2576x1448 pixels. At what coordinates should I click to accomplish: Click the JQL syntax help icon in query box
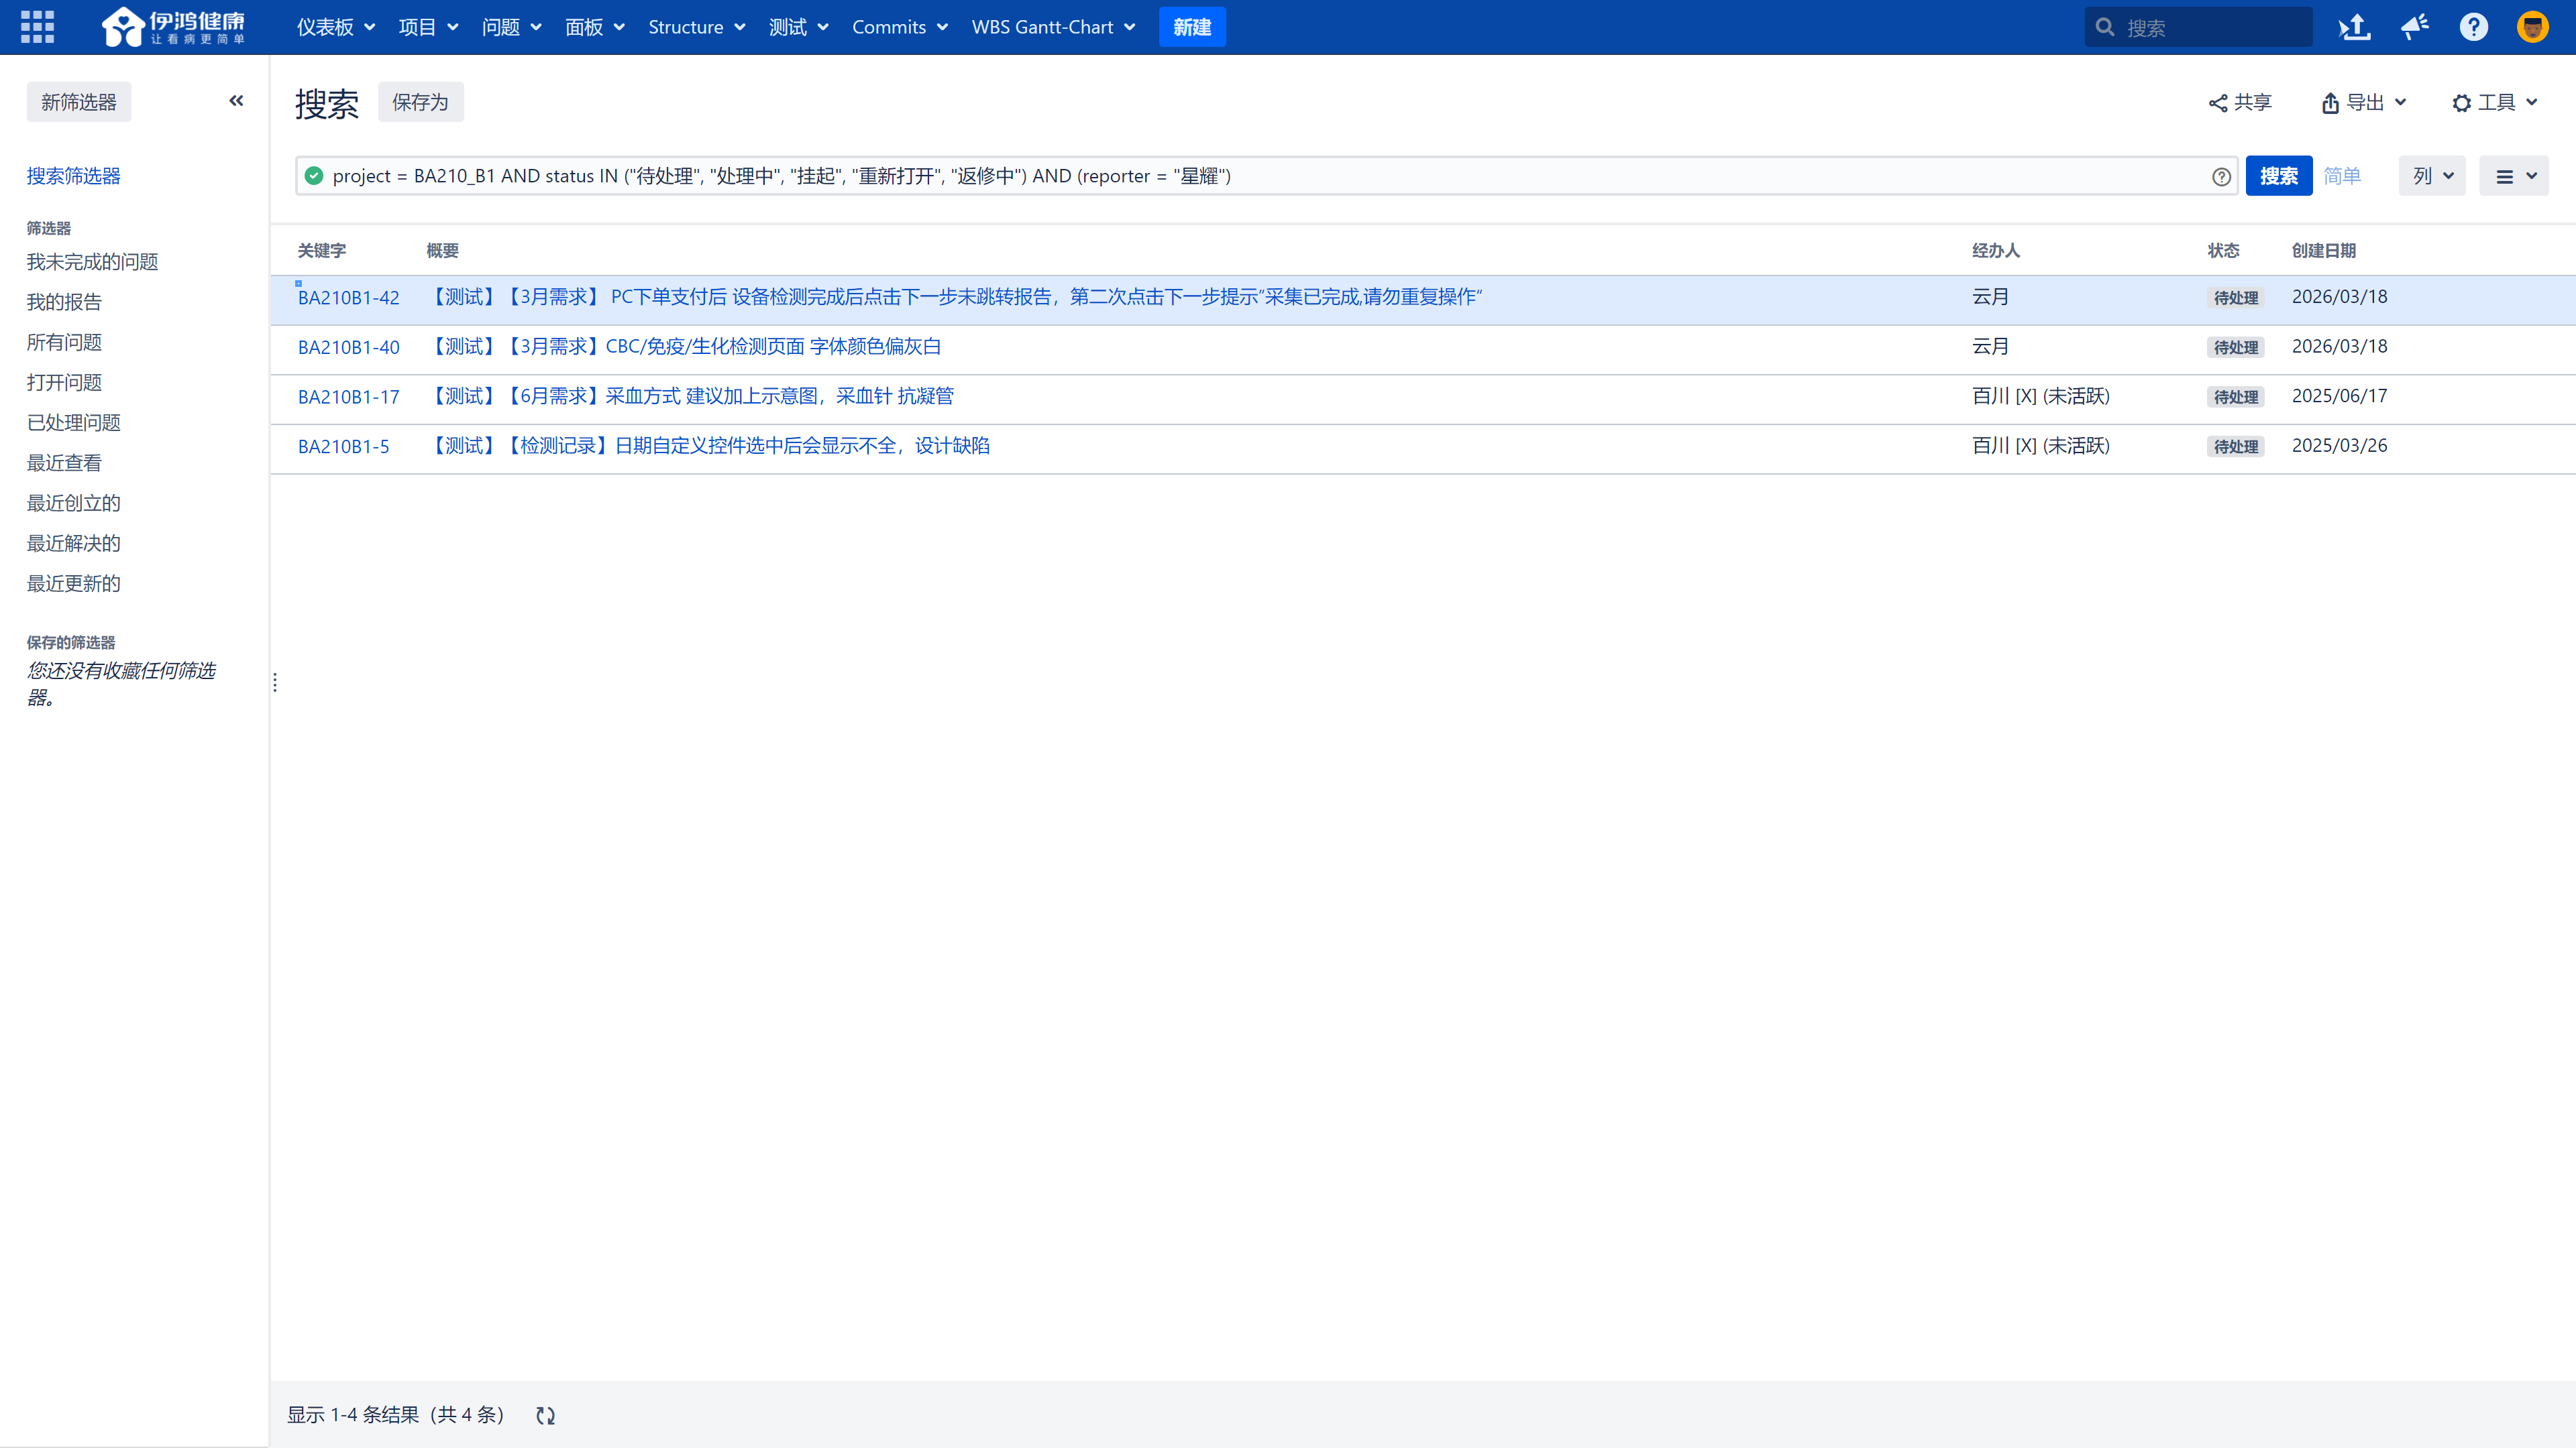2221,177
